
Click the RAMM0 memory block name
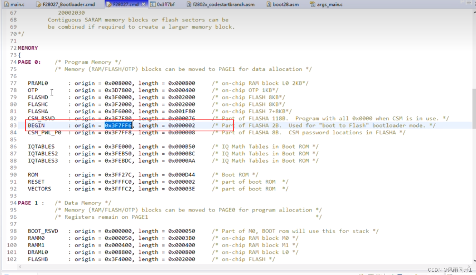coord(36,238)
